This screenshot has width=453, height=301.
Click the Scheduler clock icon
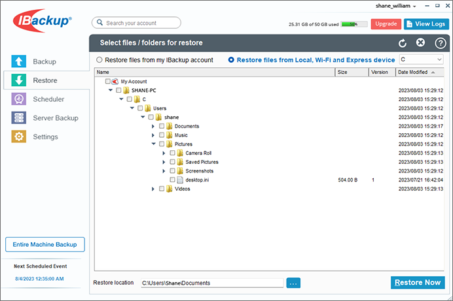(20, 99)
